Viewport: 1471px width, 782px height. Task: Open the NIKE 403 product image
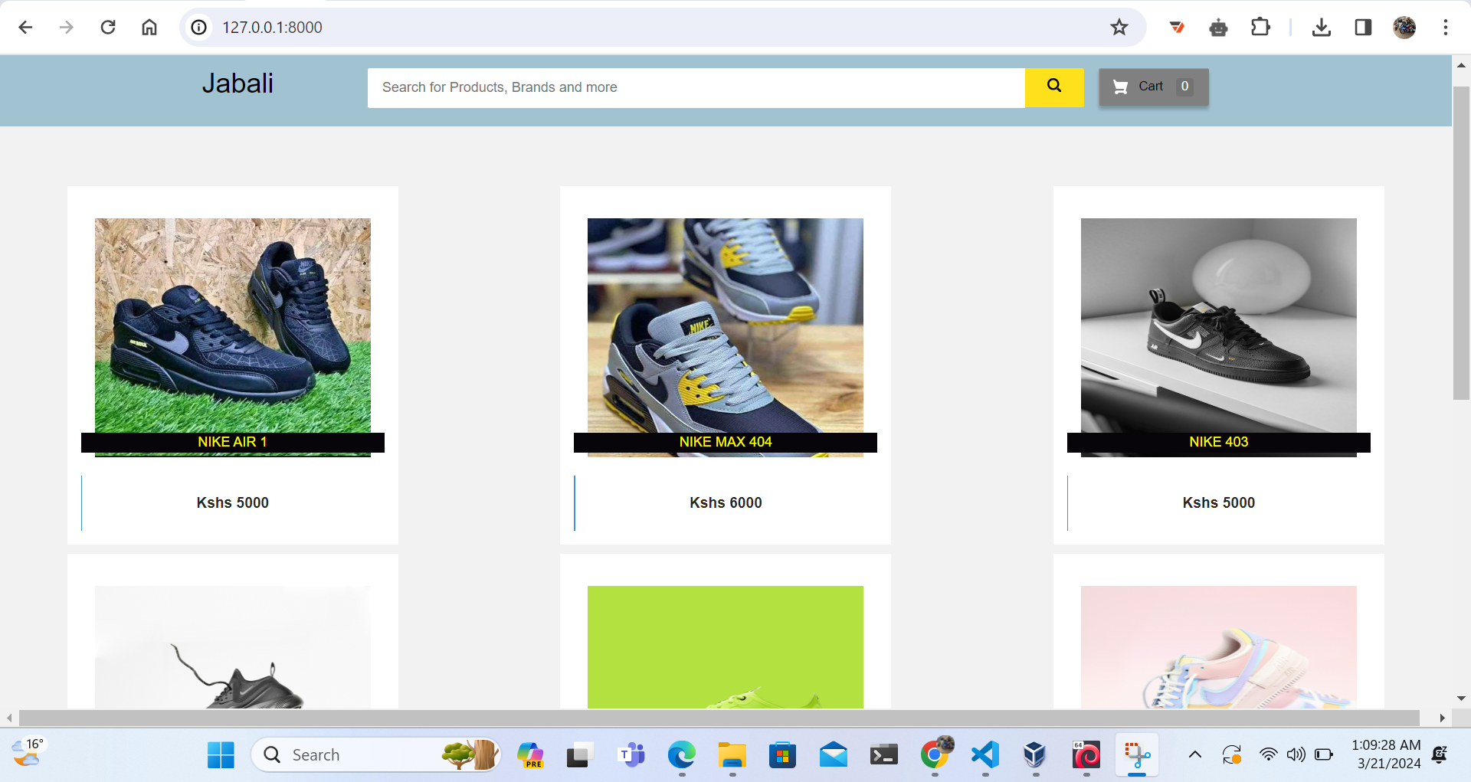click(x=1219, y=326)
